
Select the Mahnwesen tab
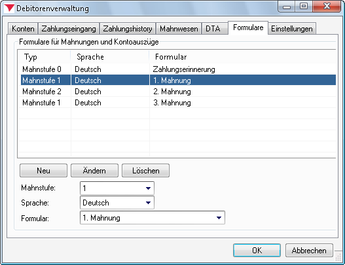click(x=179, y=29)
